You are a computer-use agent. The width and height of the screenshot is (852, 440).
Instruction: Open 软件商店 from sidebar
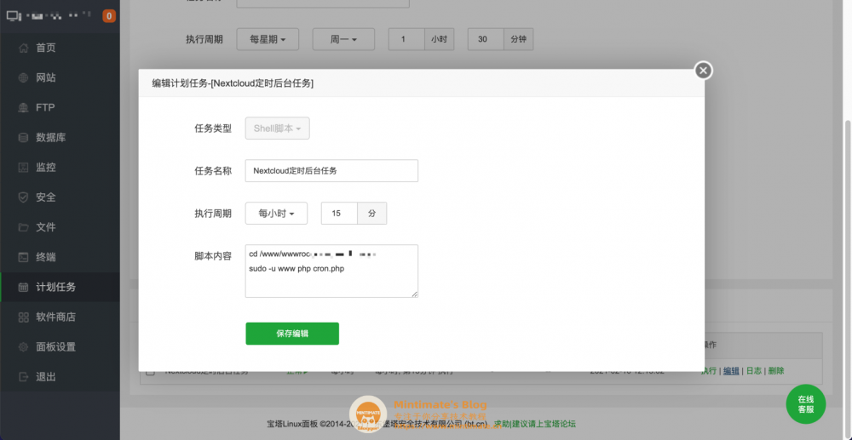[x=55, y=317]
